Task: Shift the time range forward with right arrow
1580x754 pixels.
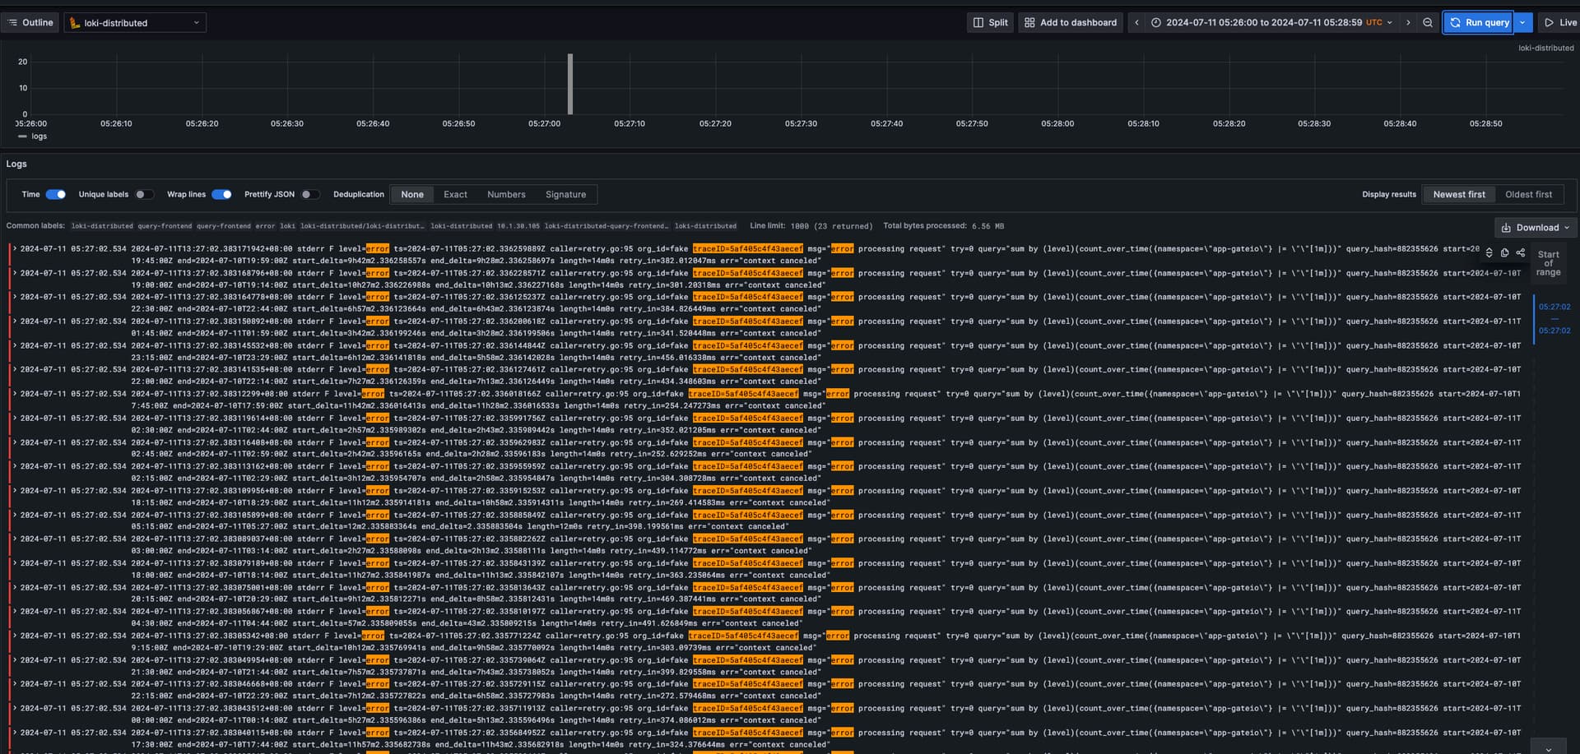Action: coord(1409,22)
